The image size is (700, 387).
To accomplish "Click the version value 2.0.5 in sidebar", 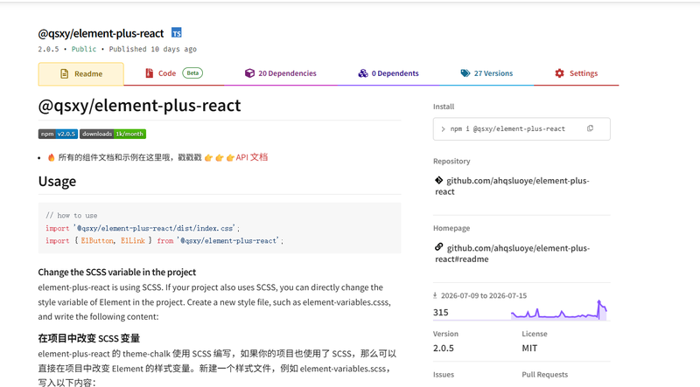I will pyautogui.click(x=444, y=349).
